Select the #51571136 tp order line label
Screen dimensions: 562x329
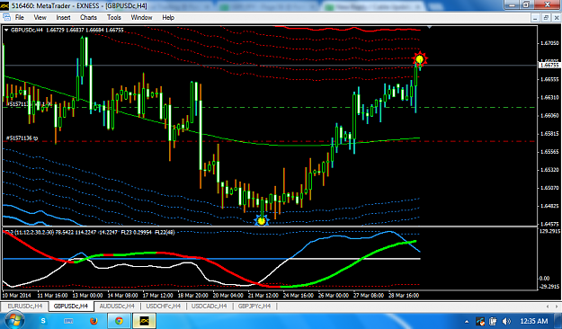coord(22,138)
